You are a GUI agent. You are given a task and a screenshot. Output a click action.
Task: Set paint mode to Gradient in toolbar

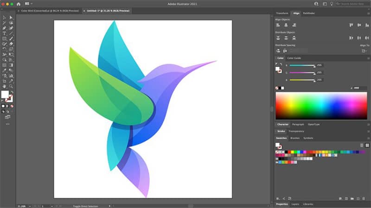(7, 106)
